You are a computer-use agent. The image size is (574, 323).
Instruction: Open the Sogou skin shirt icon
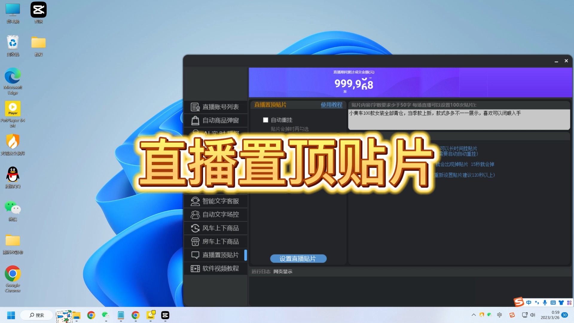[x=561, y=303]
